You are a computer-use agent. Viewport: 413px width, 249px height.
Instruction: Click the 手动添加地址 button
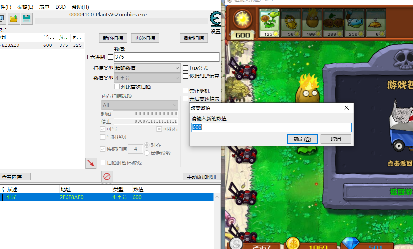(x=201, y=177)
